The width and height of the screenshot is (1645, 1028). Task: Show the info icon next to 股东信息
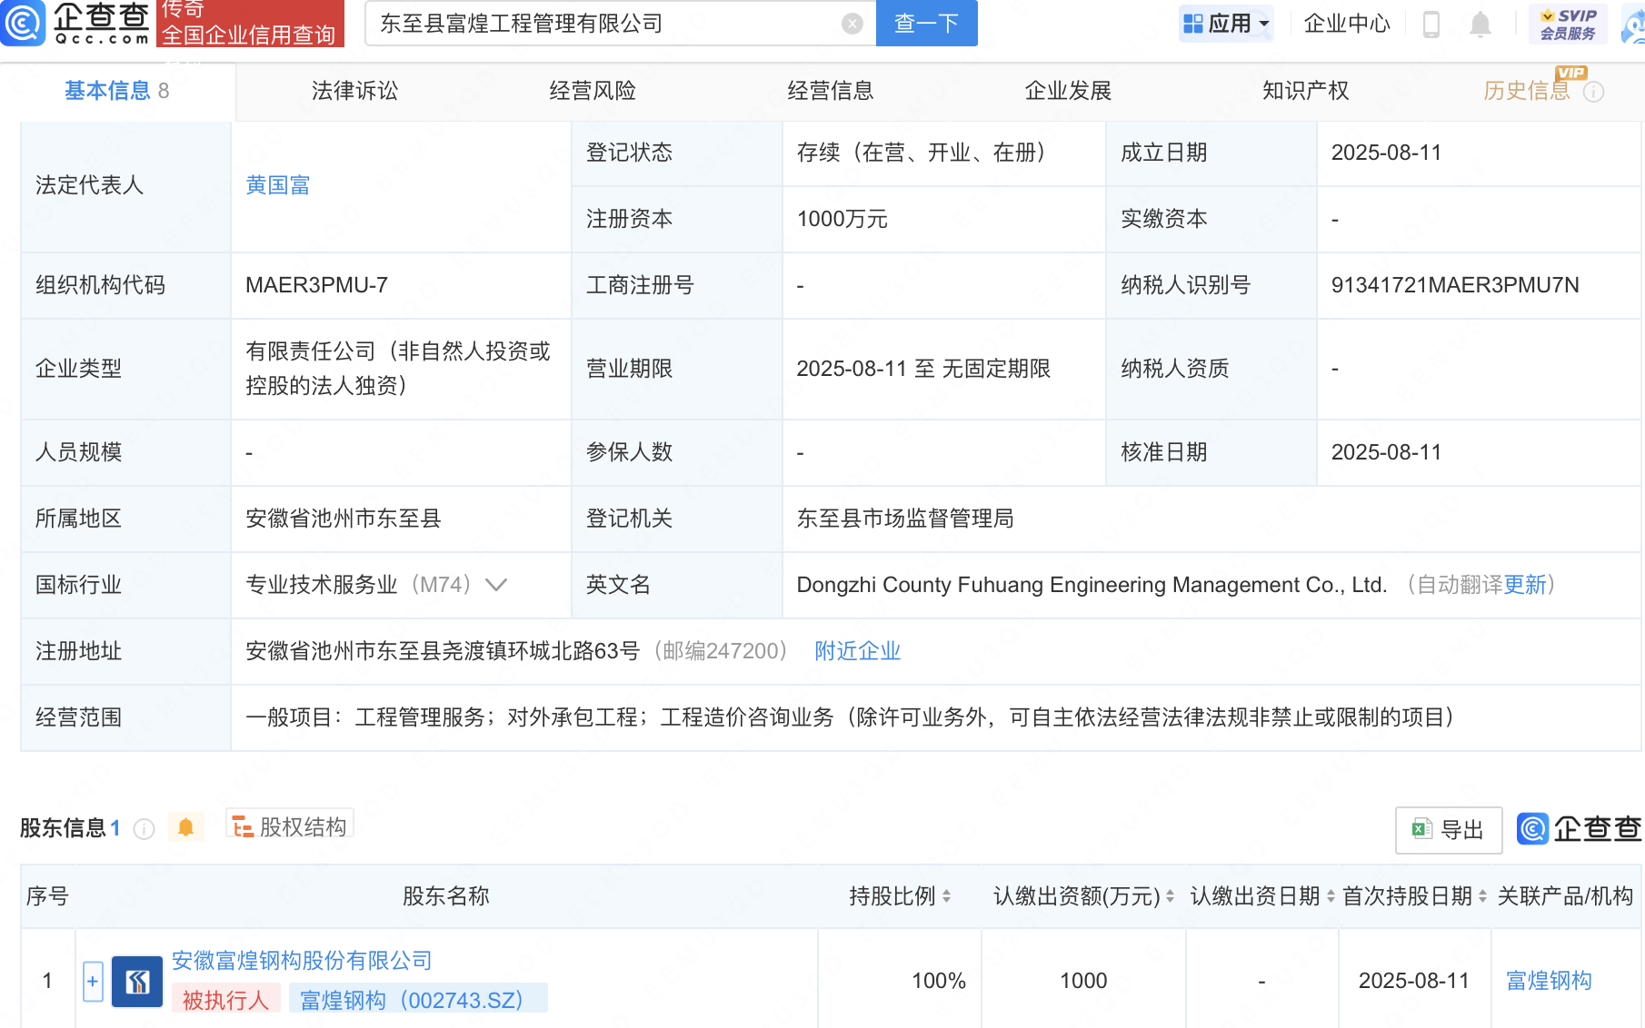click(144, 828)
